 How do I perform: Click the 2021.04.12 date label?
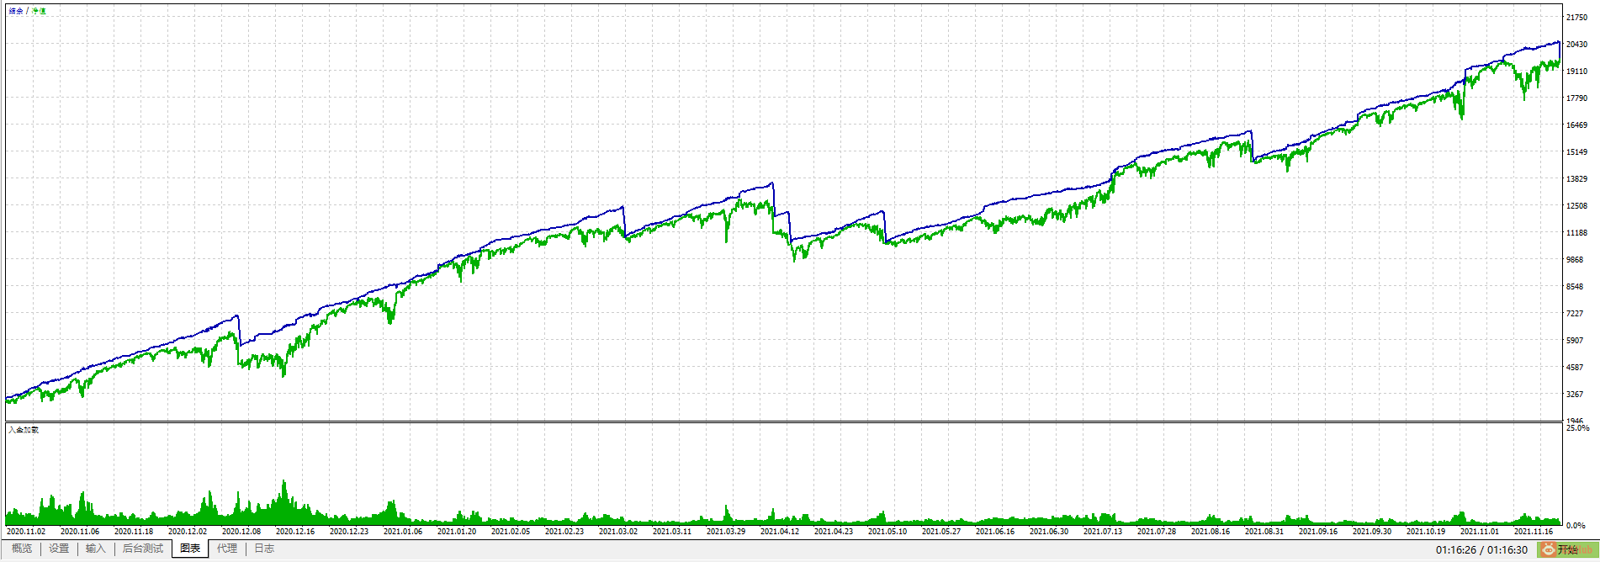(x=780, y=531)
